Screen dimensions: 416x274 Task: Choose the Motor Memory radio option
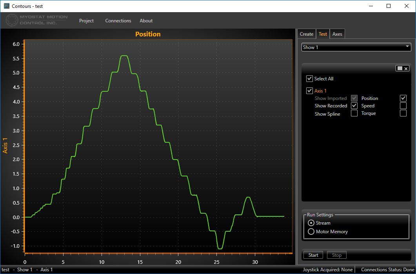311,232
